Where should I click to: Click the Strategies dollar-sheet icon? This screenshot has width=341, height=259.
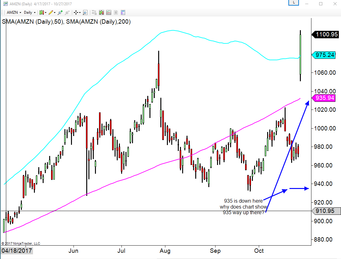[116, 12]
